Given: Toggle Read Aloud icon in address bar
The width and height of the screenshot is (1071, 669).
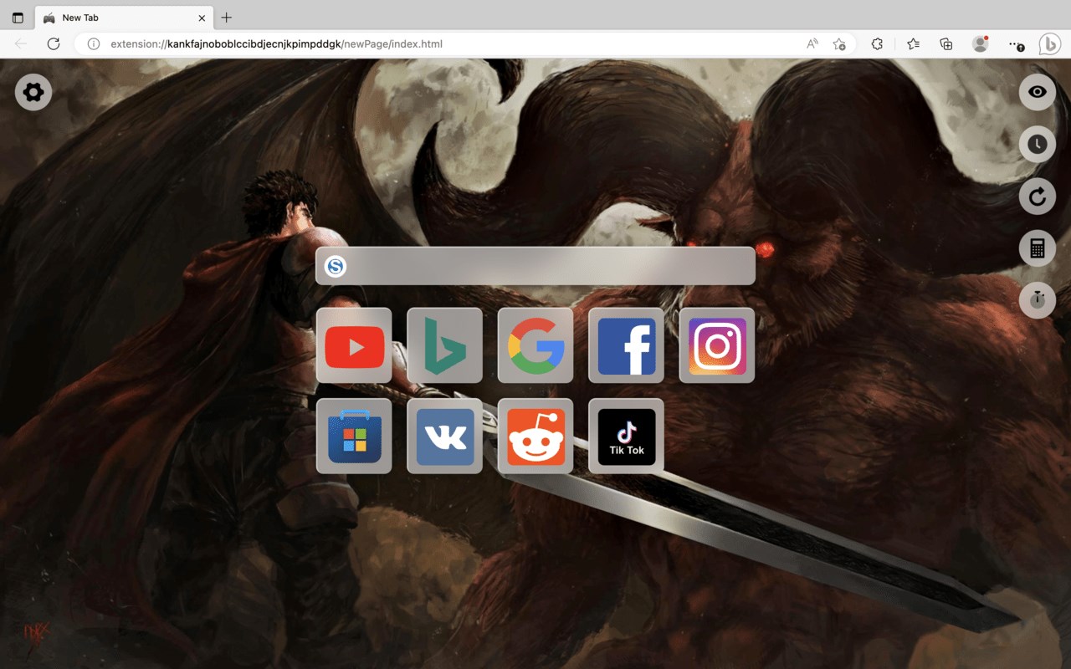Looking at the screenshot, I should 812,44.
